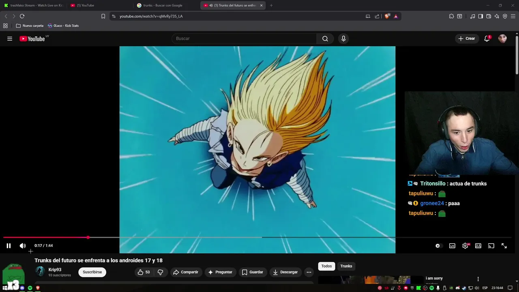Open the player settings gear
519x292 pixels.
click(465, 246)
